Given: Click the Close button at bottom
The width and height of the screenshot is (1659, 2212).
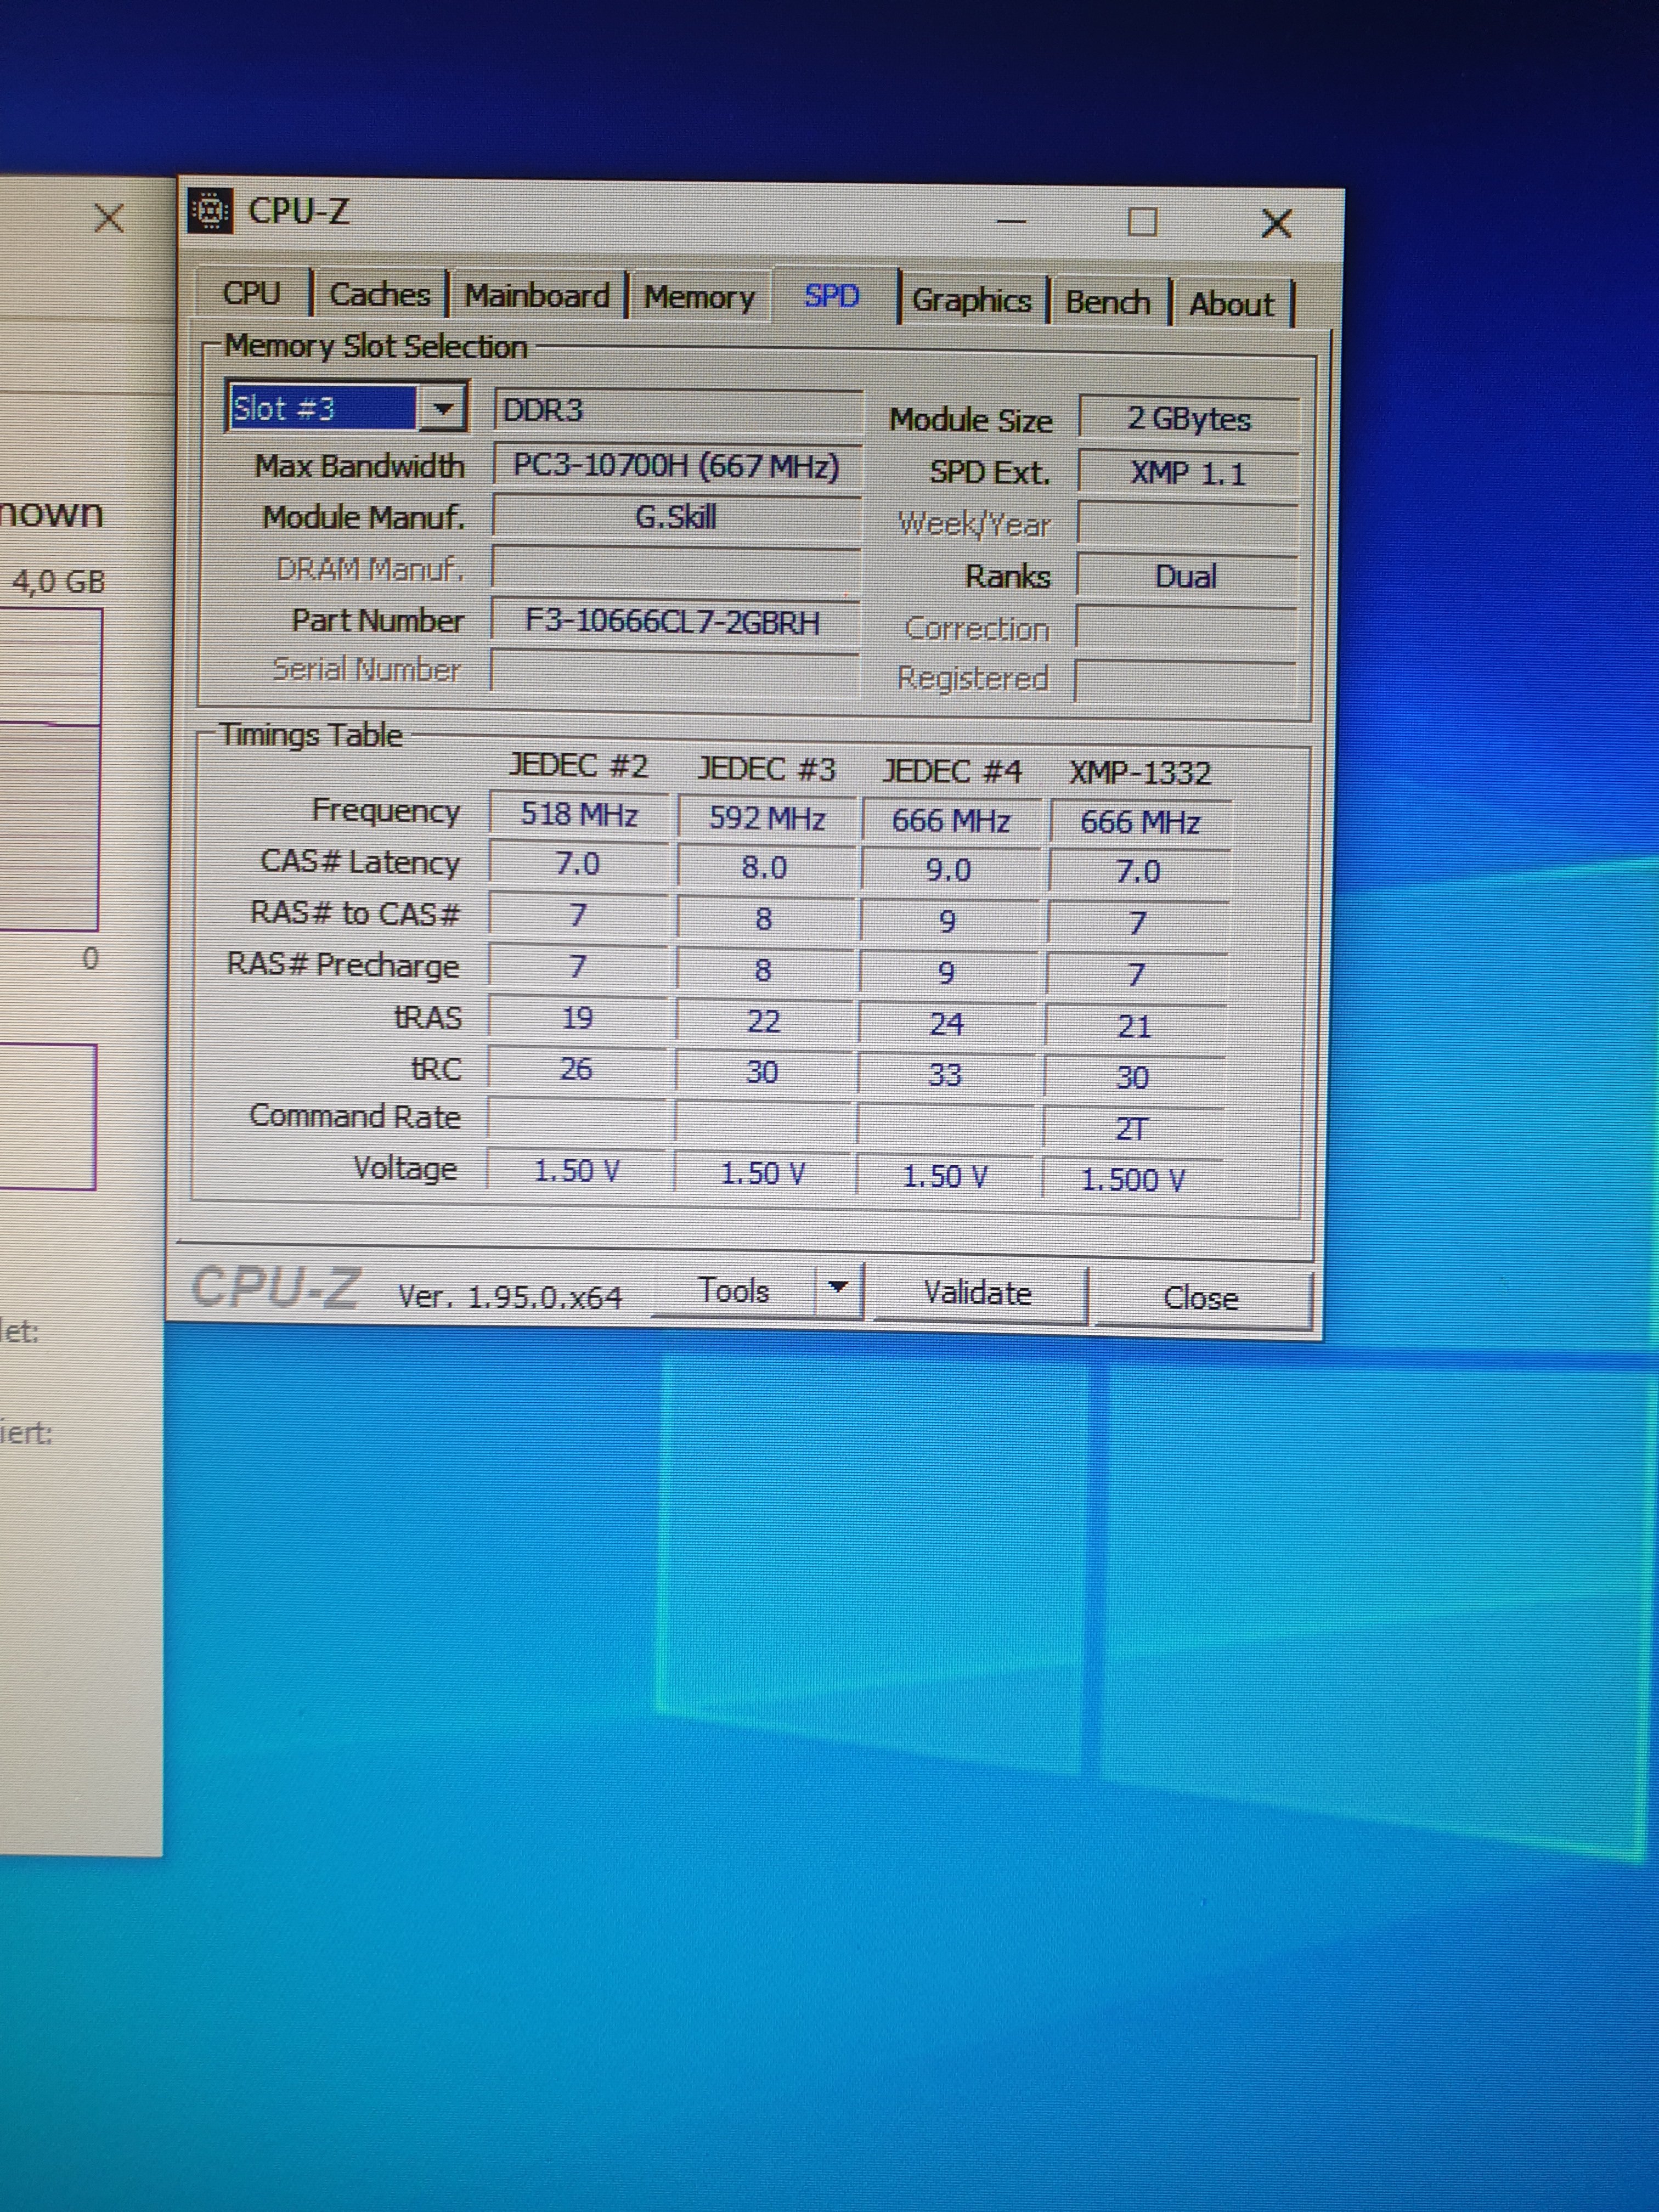Looking at the screenshot, I should 1200,1298.
